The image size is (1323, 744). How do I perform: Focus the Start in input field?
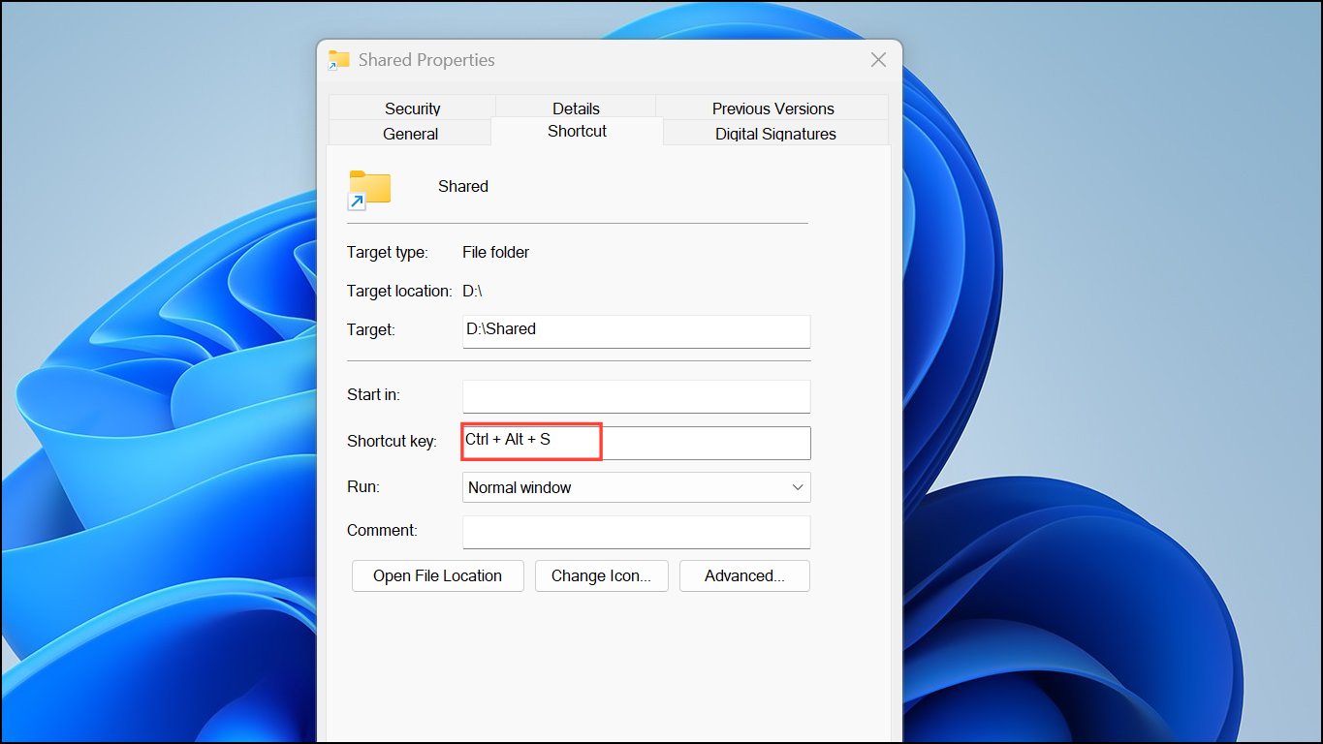636,396
